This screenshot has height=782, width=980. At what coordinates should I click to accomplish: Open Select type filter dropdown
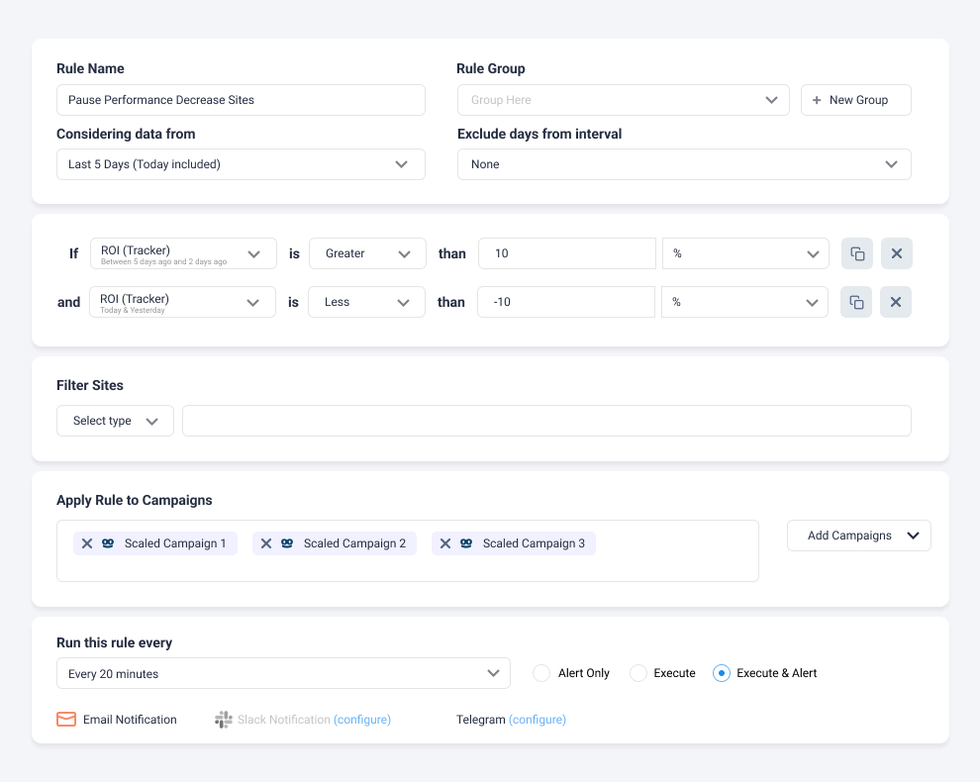(x=115, y=421)
